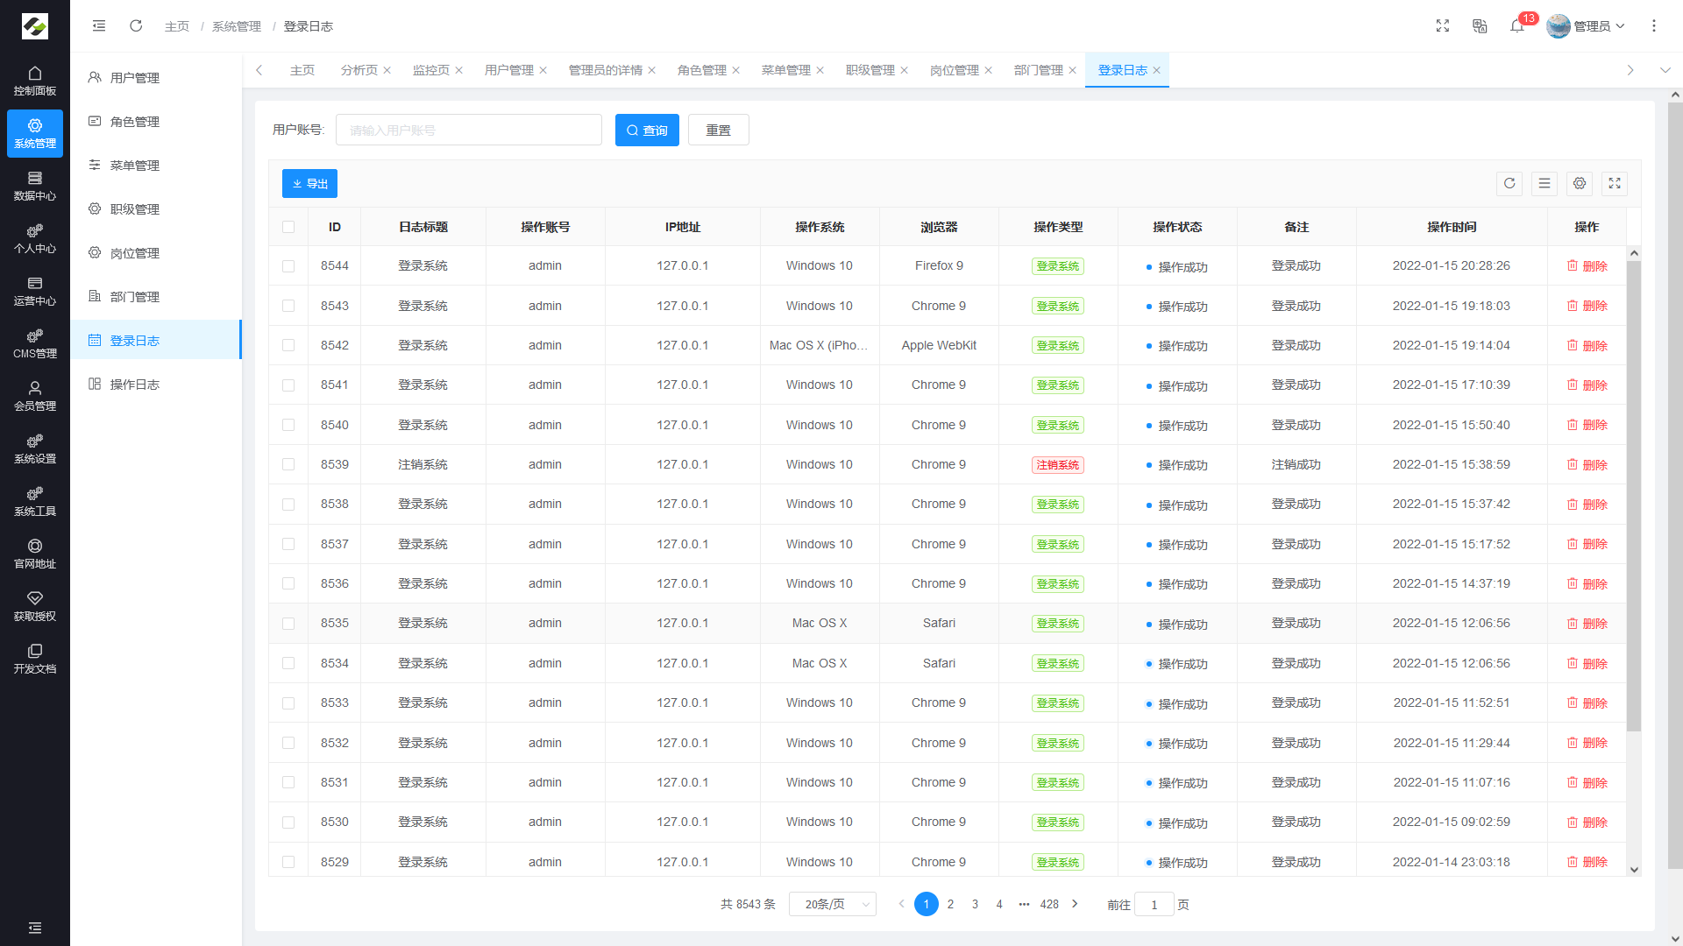Open the 20条/页 page size dropdown

(832, 904)
